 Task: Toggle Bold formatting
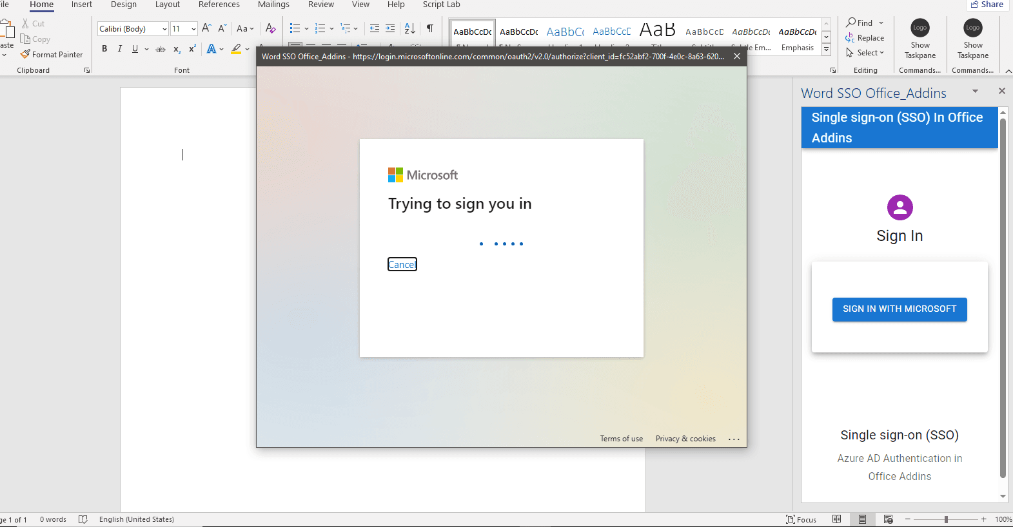(x=104, y=49)
